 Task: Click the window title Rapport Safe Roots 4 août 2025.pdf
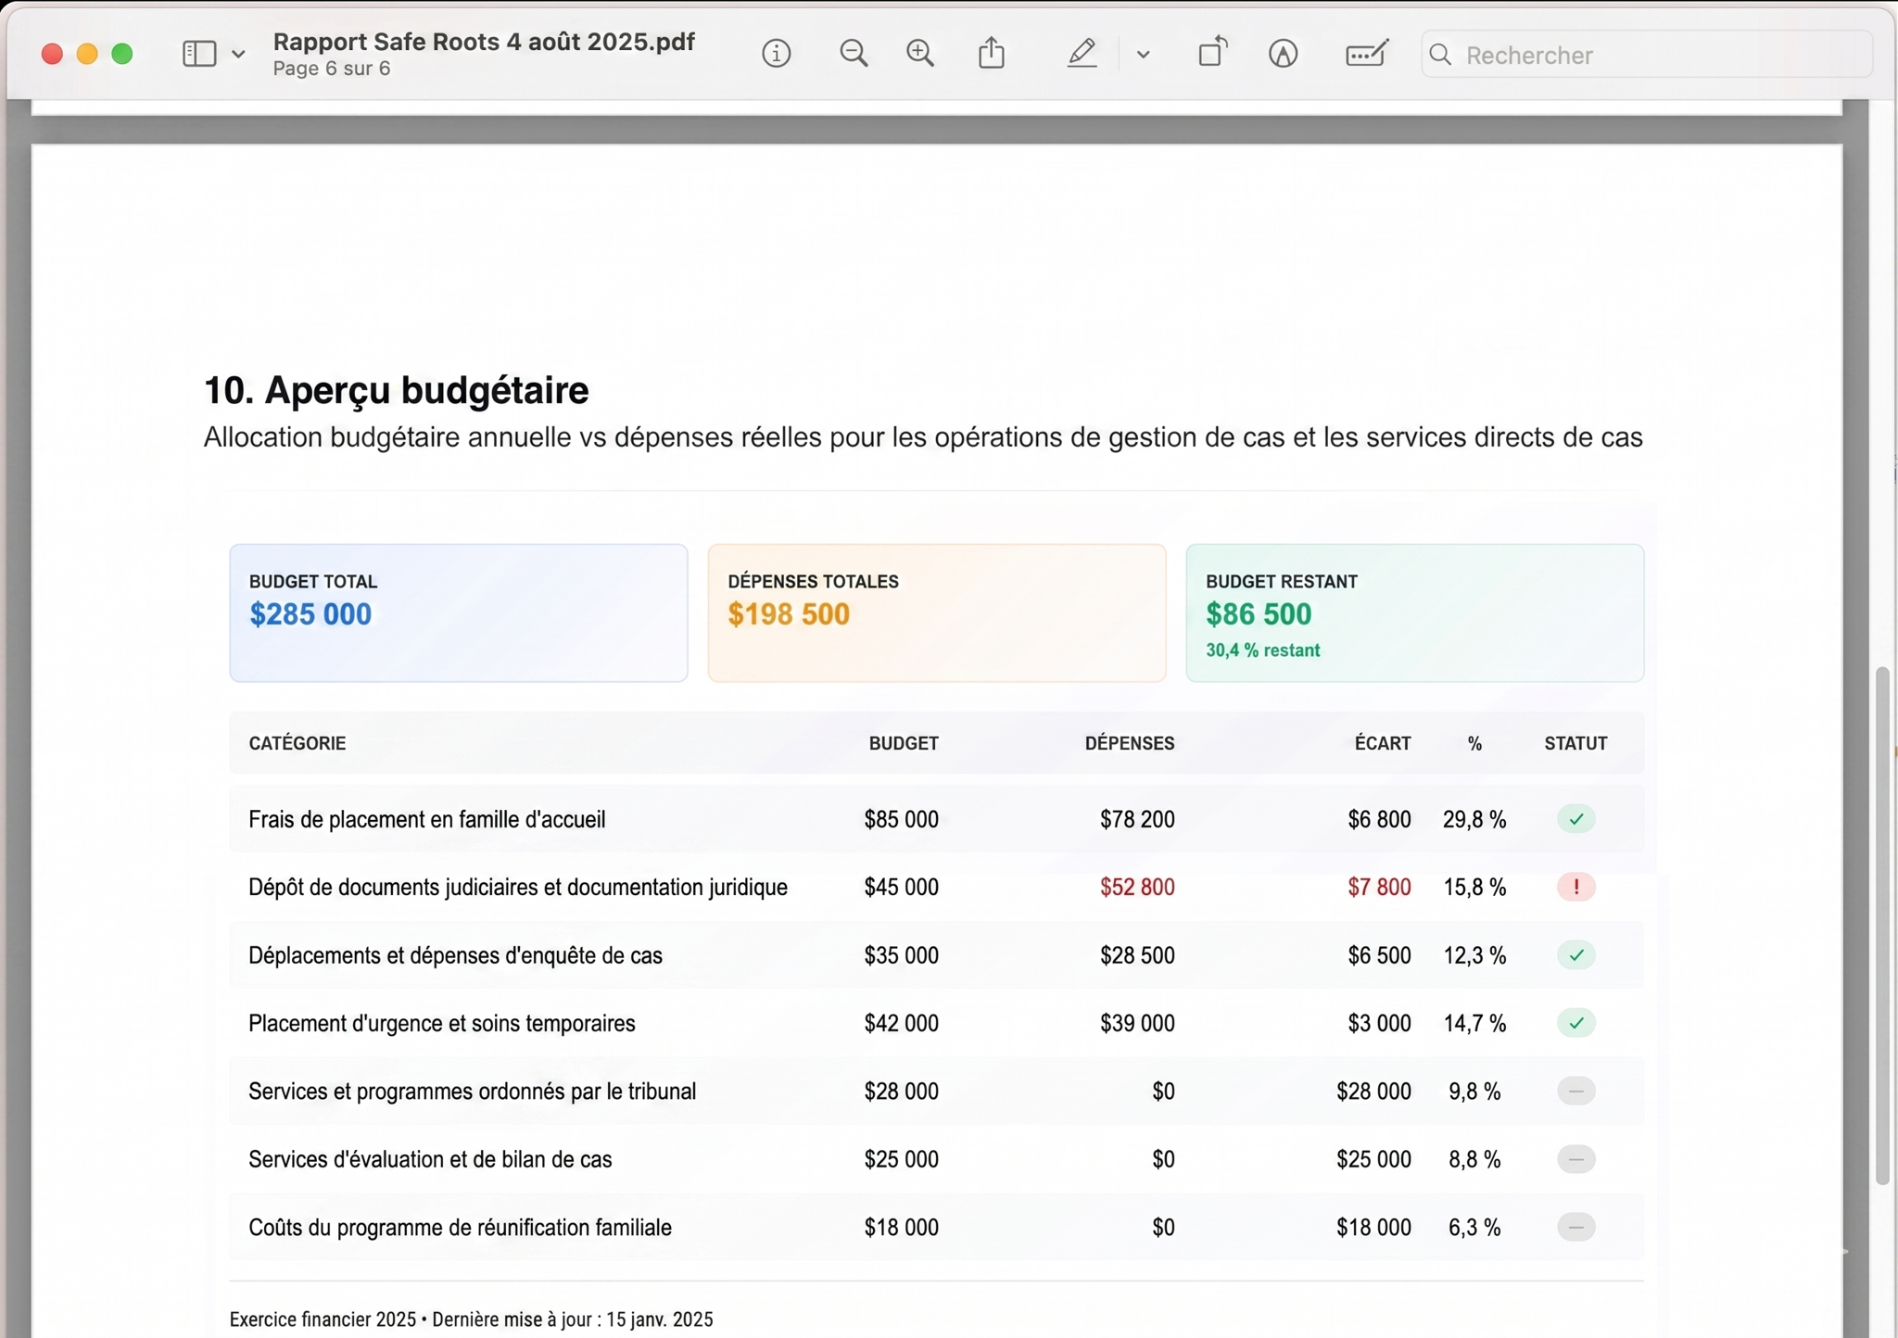click(x=484, y=42)
